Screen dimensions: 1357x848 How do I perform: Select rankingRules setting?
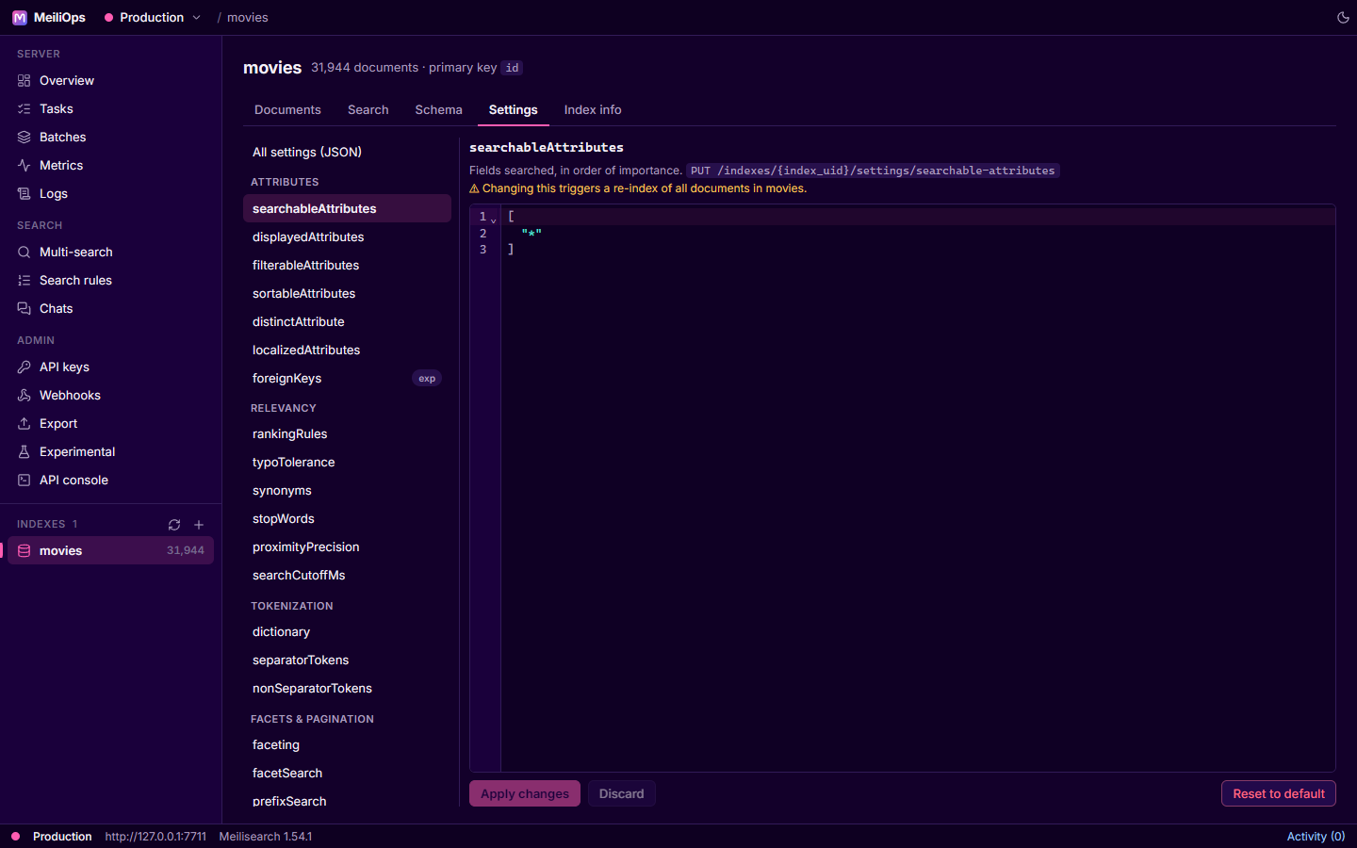pos(347,434)
